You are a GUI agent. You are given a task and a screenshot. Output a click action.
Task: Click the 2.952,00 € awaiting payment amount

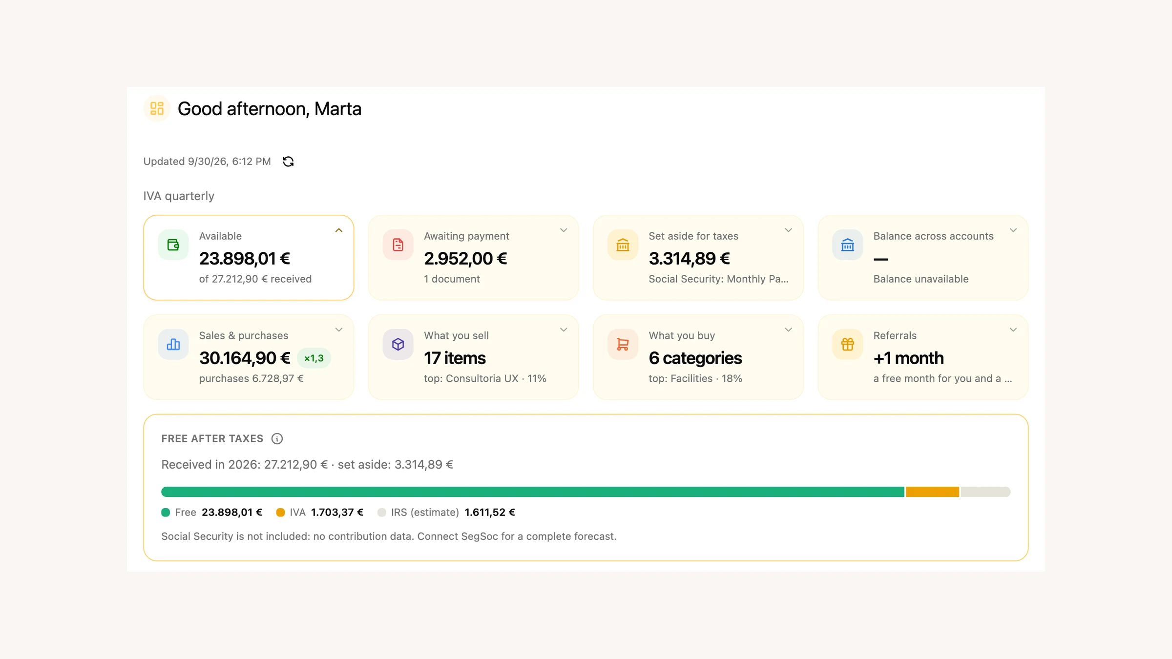(x=465, y=259)
